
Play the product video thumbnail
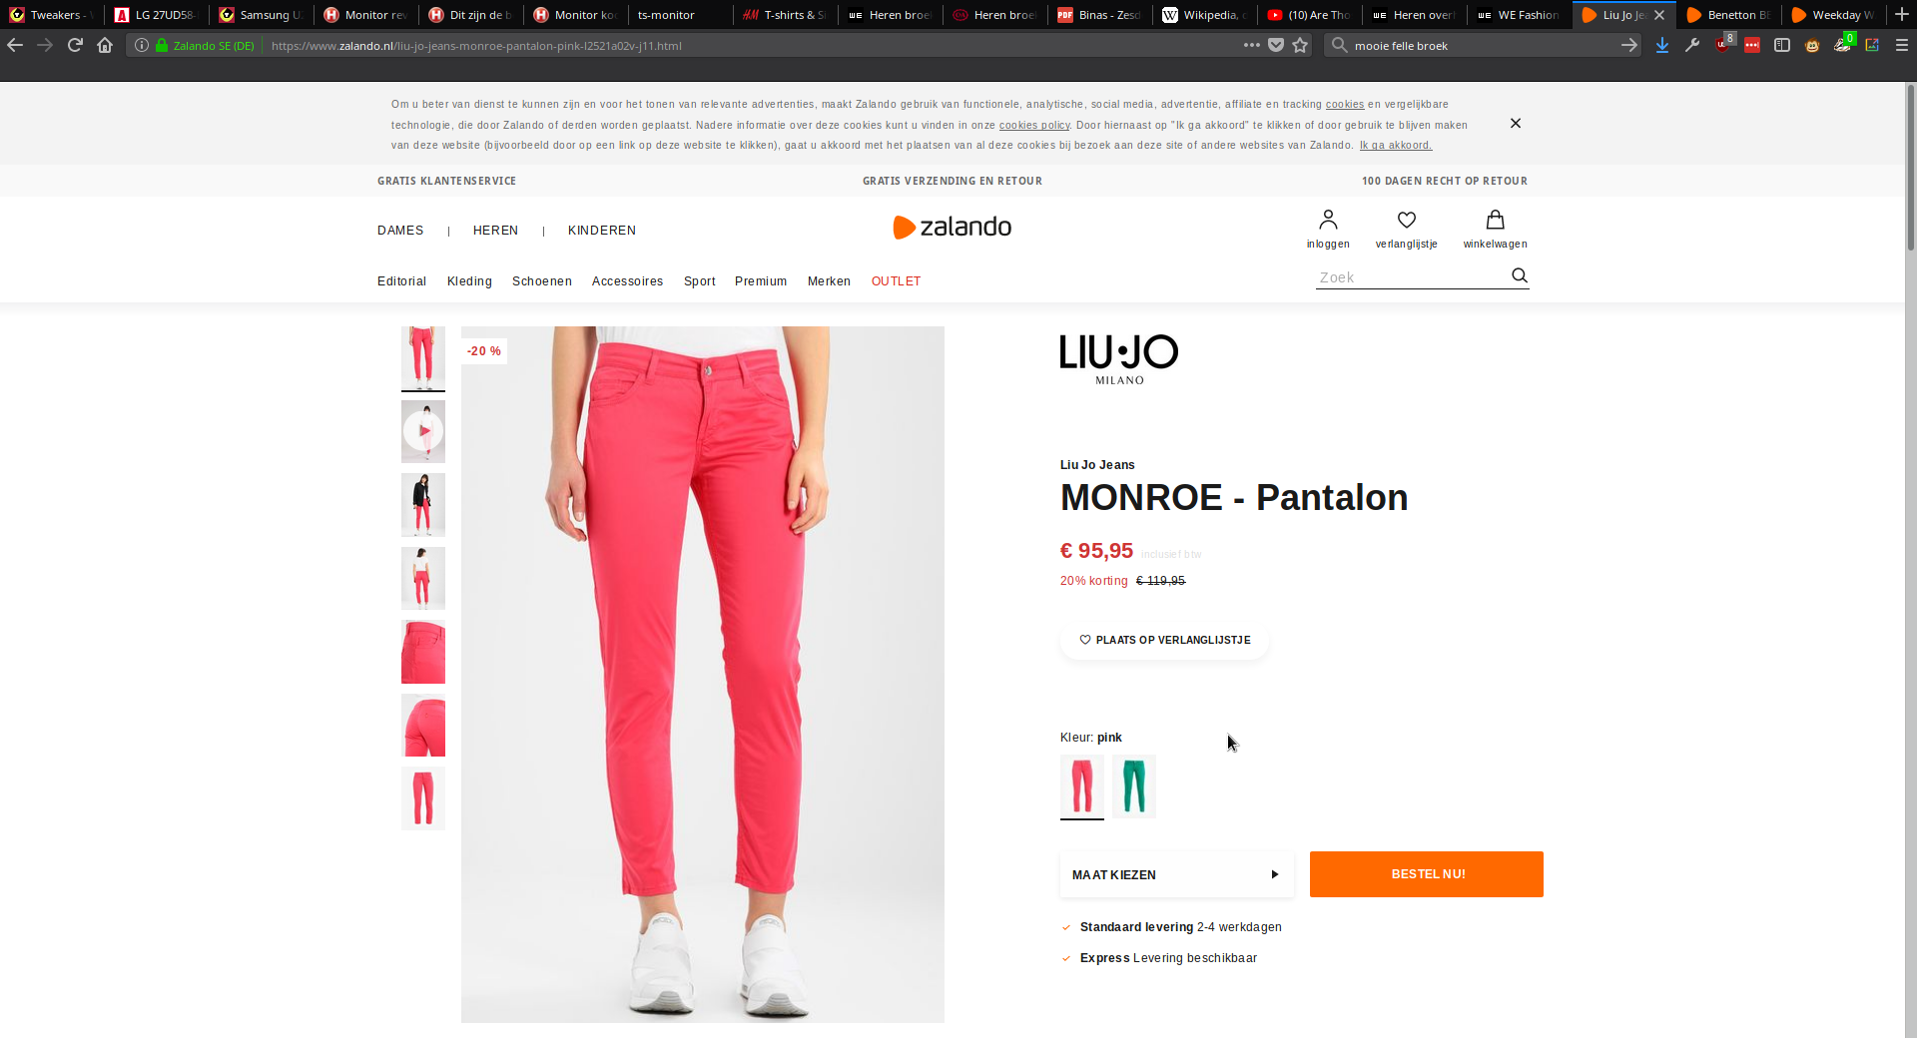(x=423, y=431)
